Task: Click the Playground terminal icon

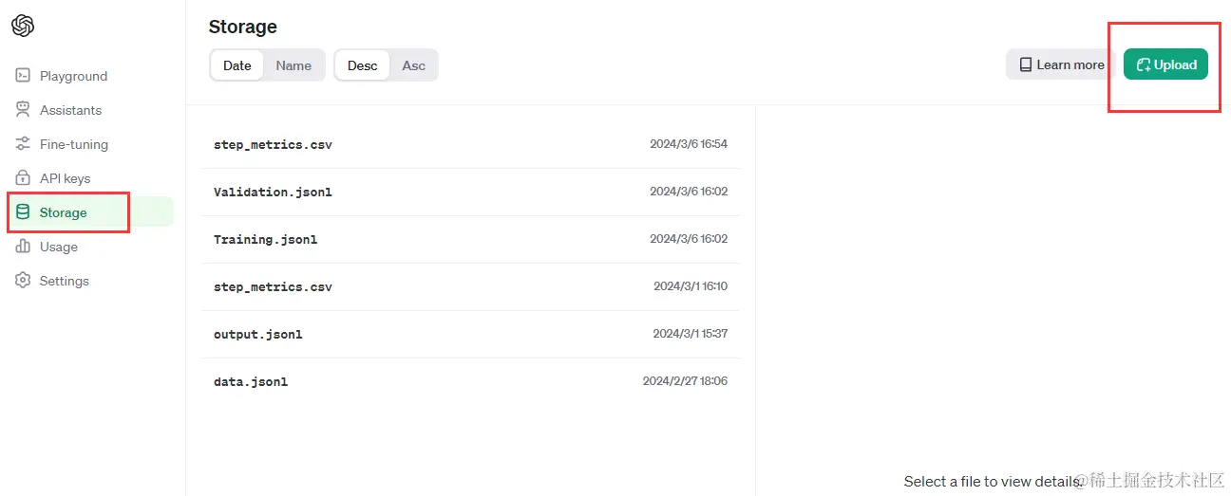Action: (23, 76)
